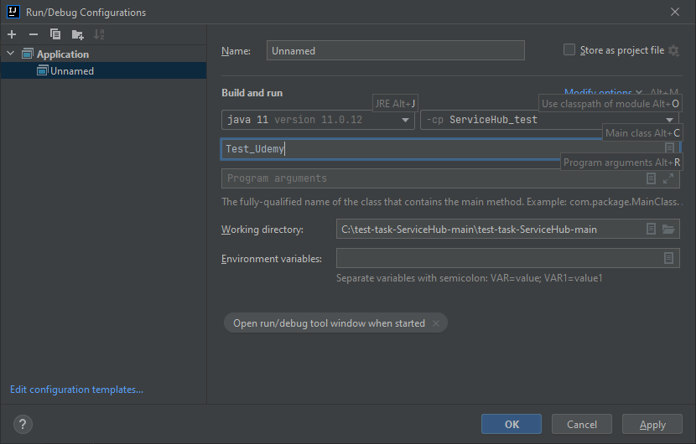Viewport: 696px width, 444px height.
Task: Focus the Working directory path field
Action: click(508, 229)
